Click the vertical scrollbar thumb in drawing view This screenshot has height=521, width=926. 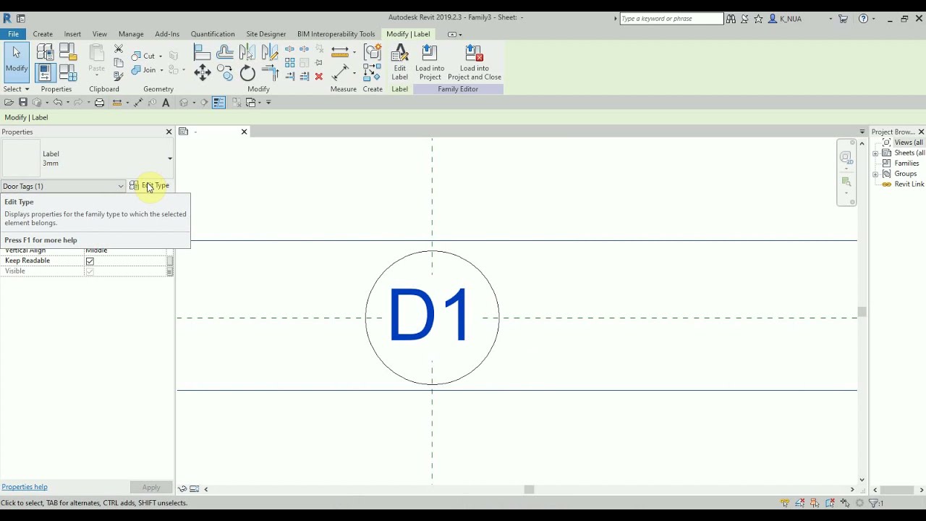pos(862,313)
